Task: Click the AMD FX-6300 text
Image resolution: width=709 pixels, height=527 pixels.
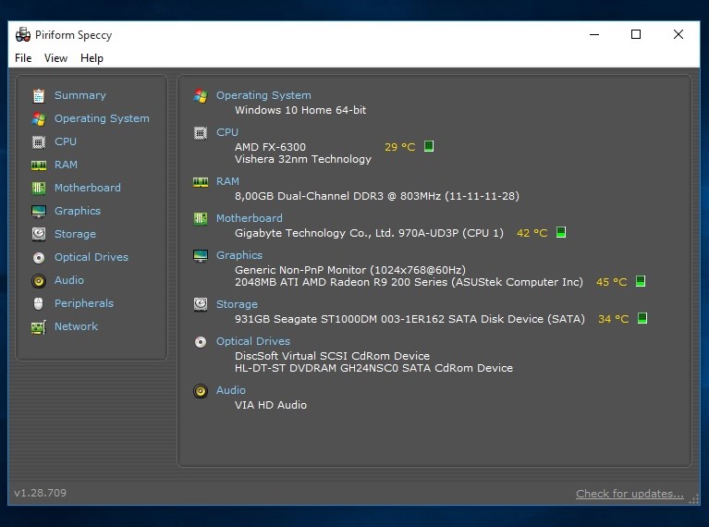Action: 270,147
